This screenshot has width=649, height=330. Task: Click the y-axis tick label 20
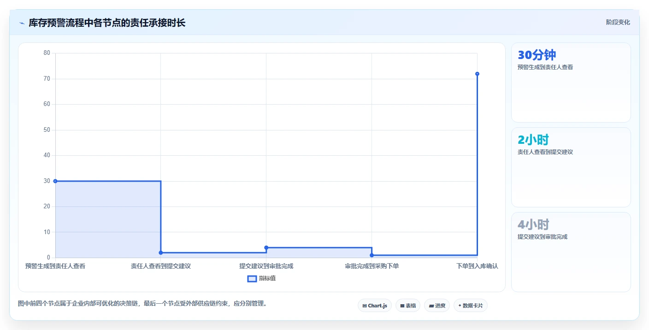(47, 206)
